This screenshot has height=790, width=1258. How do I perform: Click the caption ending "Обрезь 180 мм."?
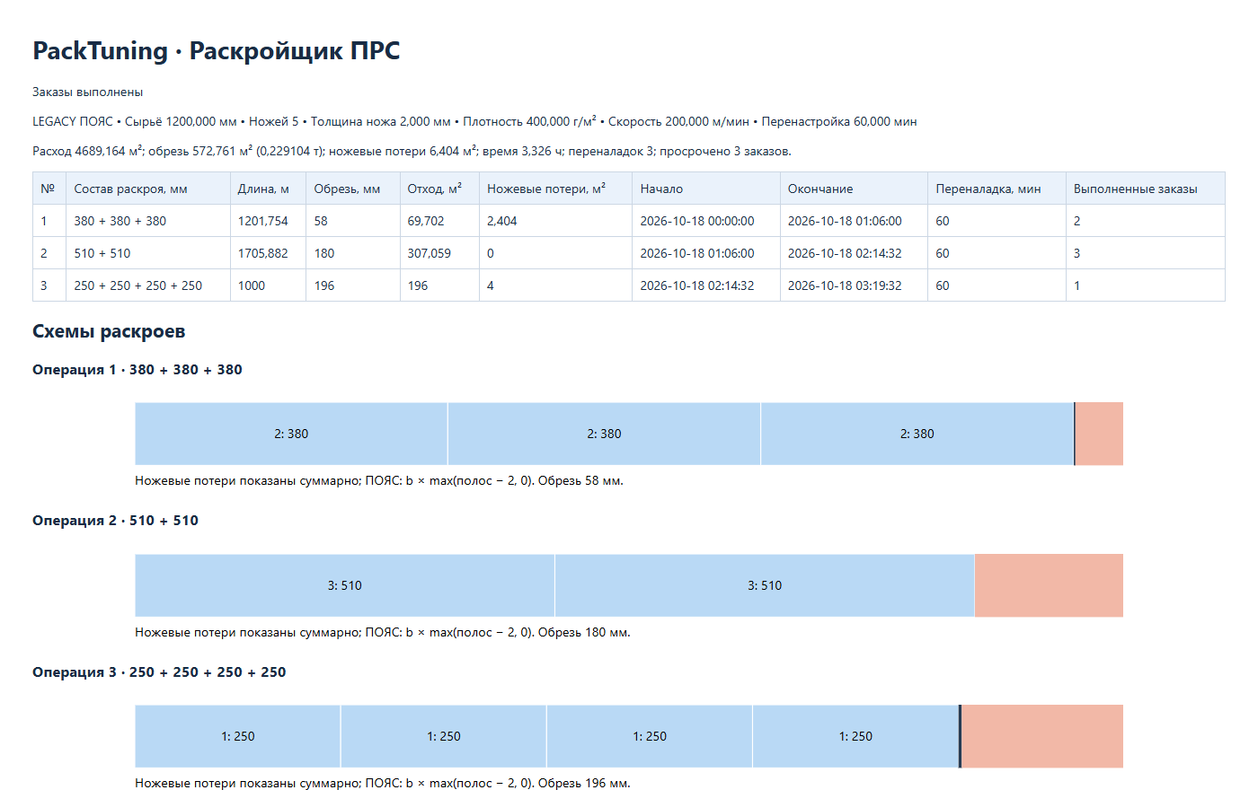pos(383,633)
